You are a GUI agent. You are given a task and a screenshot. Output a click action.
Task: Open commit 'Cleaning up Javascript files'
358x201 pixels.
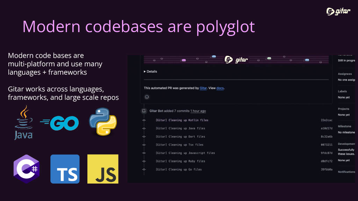(x=185, y=153)
